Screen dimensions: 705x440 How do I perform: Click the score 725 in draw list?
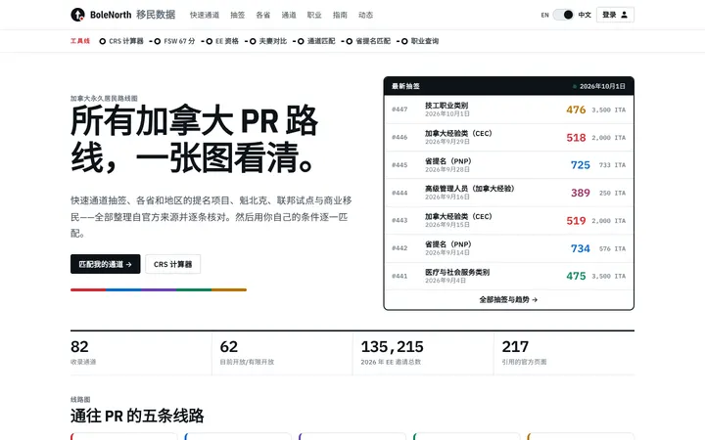click(x=581, y=165)
